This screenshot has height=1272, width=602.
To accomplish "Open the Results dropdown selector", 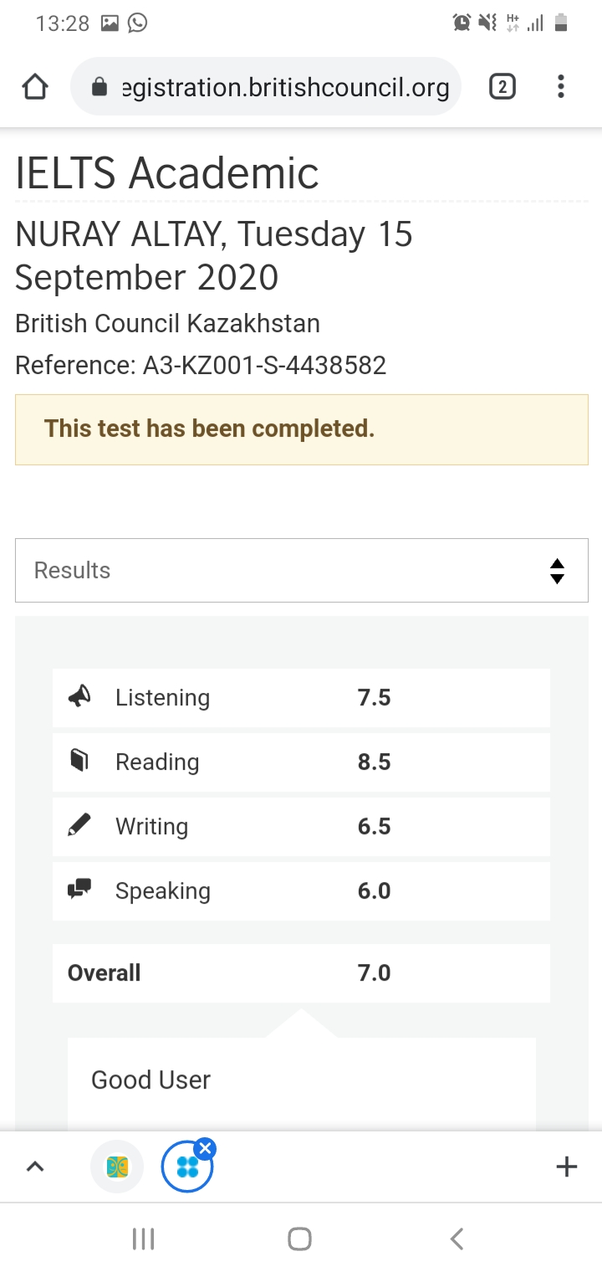I will pyautogui.click(x=301, y=570).
